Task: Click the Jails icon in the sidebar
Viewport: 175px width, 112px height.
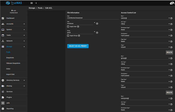Action: point(3,103)
